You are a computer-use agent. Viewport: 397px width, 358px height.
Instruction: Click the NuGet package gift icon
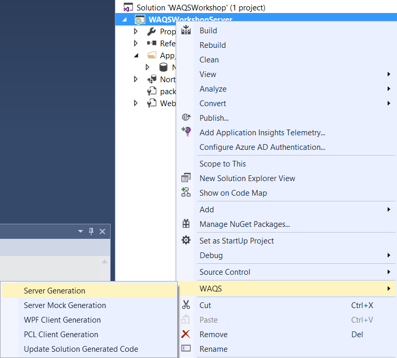(x=186, y=223)
